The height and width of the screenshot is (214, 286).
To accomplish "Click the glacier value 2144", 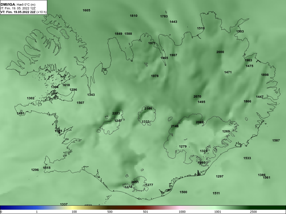I will coord(148,109).
